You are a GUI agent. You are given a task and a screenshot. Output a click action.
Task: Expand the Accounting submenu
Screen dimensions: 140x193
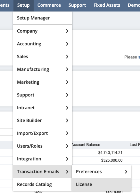(x=43, y=44)
